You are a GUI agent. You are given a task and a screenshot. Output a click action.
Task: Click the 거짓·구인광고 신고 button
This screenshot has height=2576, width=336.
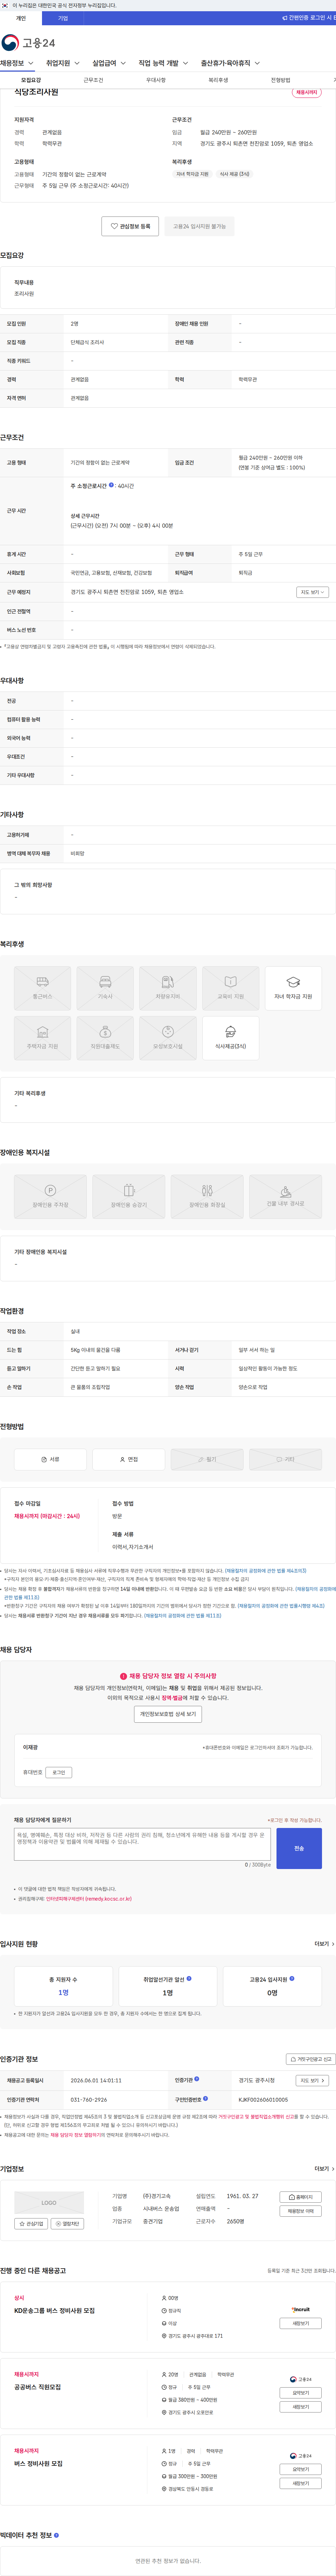pyautogui.click(x=311, y=2059)
